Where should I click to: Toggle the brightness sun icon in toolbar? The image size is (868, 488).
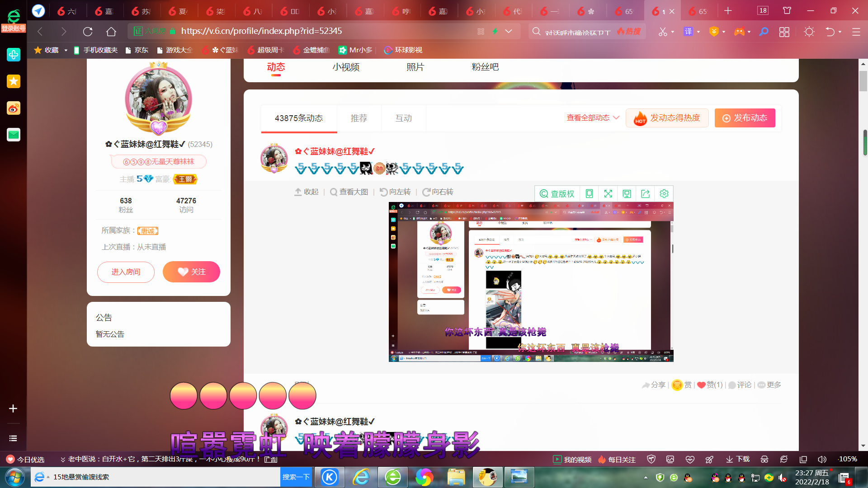(x=809, y=32)
